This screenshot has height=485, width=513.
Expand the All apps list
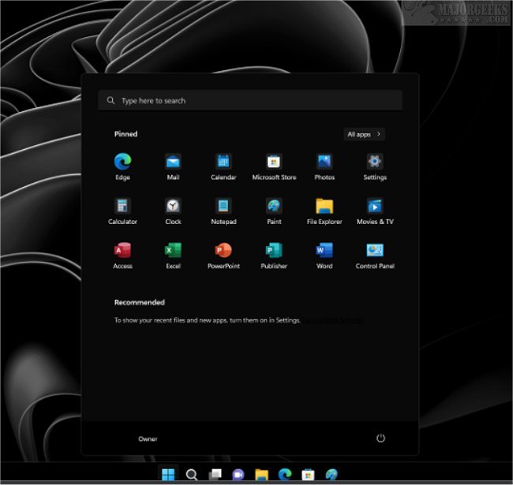(x=364, y=135)
